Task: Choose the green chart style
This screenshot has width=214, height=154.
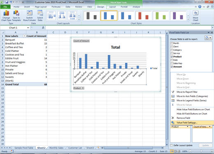Action: click(160, 16)
